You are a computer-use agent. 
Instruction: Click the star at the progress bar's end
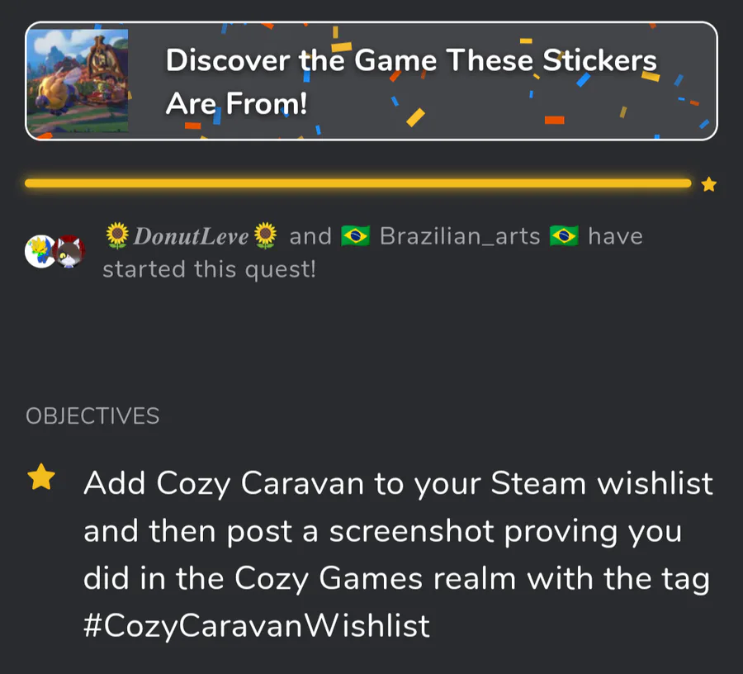708,184
